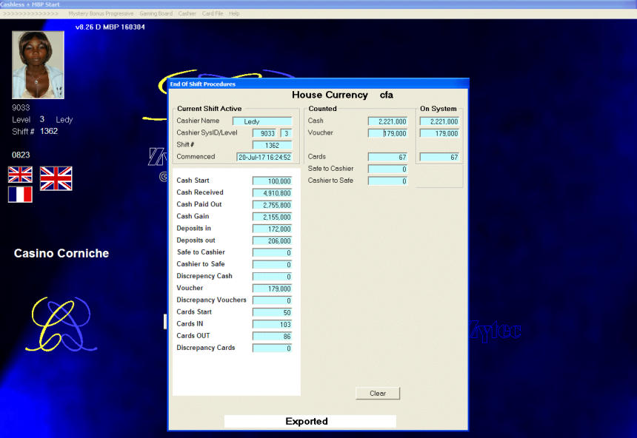637x438 pixels.
Task: Click the Counted Voucher input field
Action: [x=387, y=133]
